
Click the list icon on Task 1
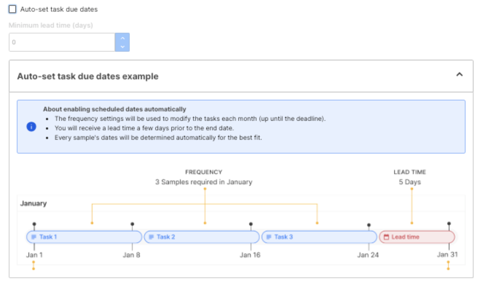pos(34,237)
